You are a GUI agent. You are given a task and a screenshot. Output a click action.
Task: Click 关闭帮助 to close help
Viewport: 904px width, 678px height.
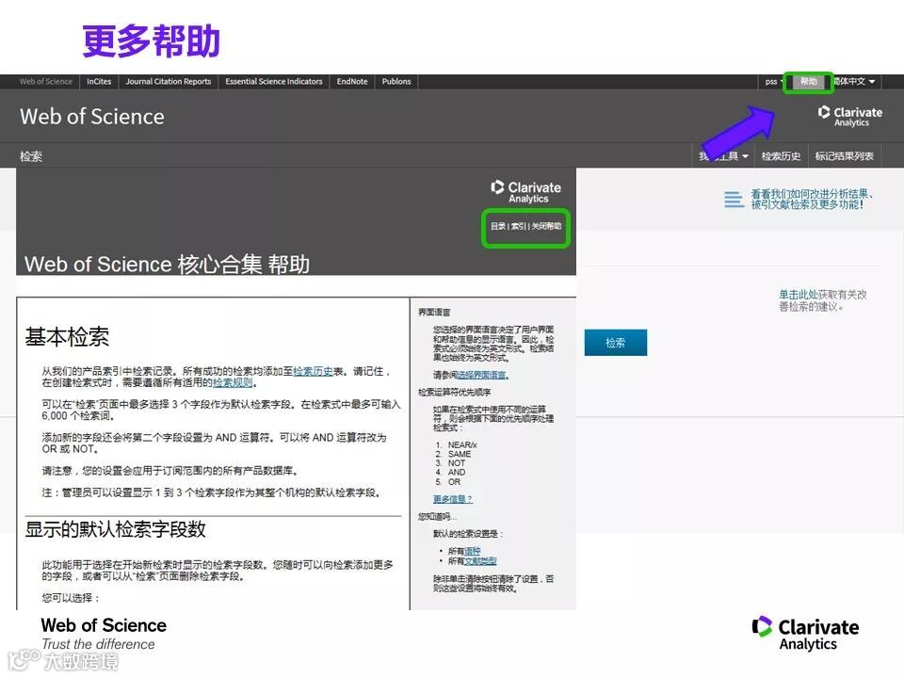pyautogui.click(x=546, y=226)
